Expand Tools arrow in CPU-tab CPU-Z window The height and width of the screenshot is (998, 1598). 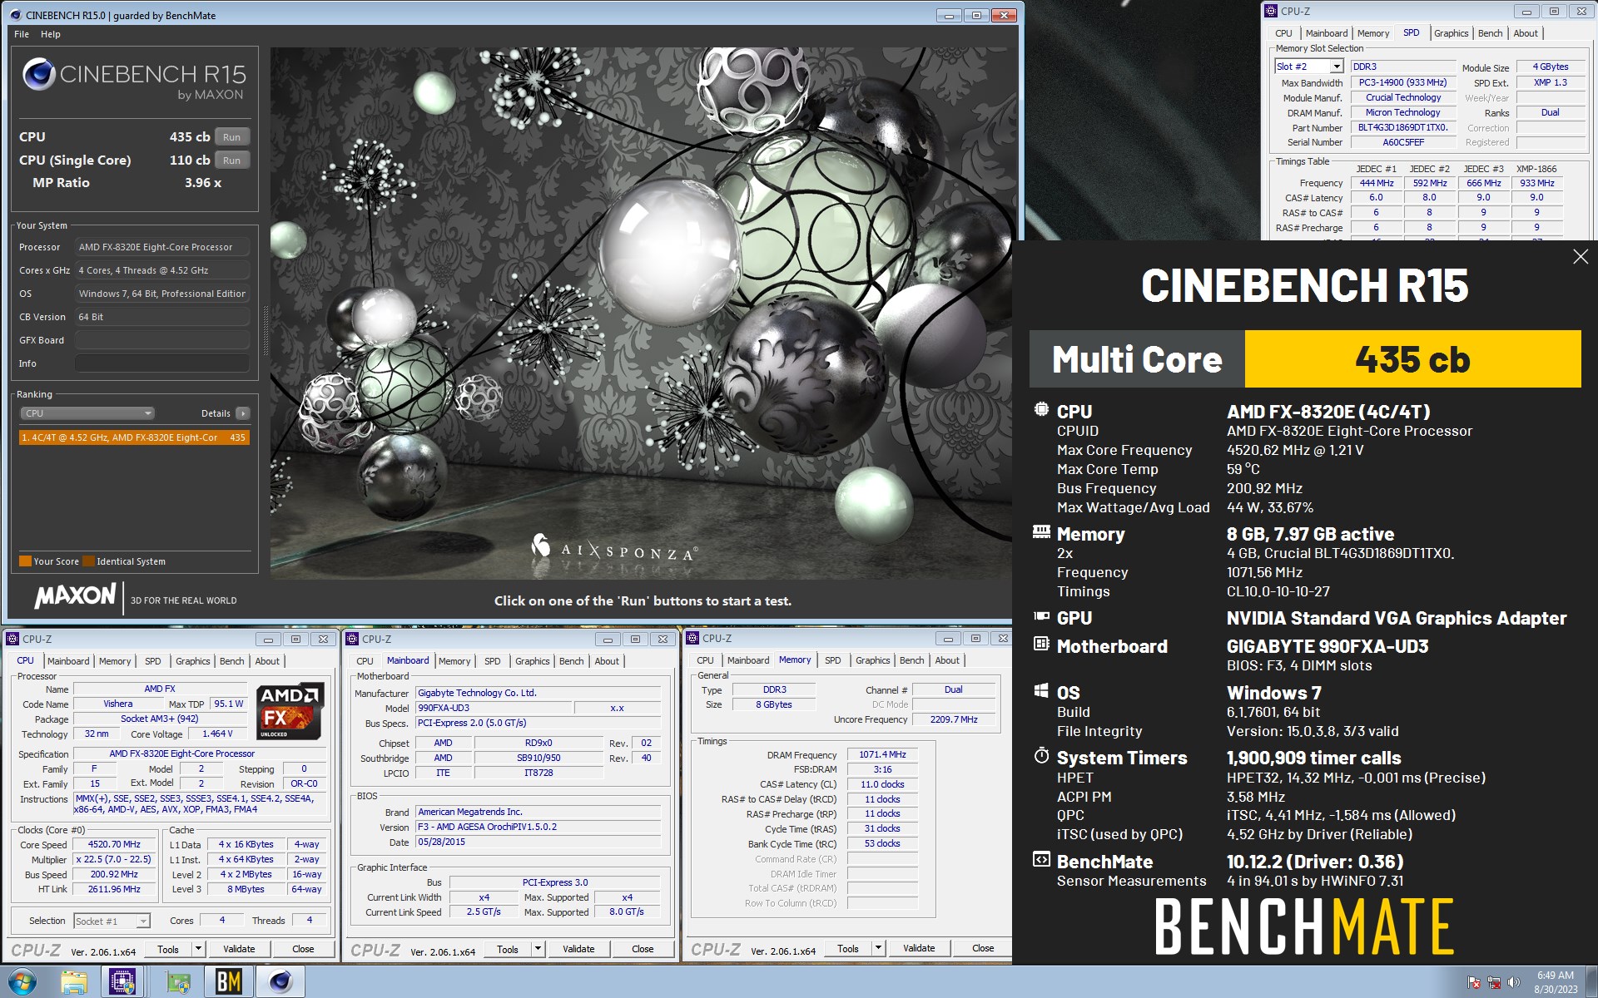[x=198, y=949]
